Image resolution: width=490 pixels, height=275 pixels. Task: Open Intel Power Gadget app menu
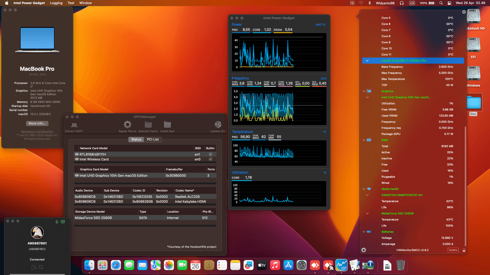[x=29, y=3]
